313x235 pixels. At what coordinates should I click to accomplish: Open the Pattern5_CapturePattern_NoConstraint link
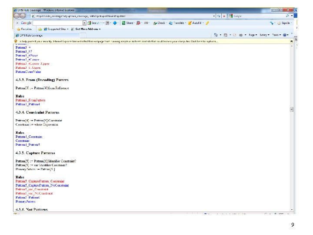point(42,185)
